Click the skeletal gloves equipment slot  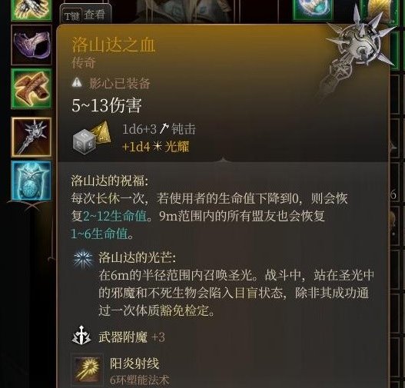(x=32, y=9)
